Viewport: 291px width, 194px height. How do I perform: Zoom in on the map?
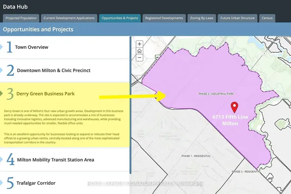click(139, 44)
